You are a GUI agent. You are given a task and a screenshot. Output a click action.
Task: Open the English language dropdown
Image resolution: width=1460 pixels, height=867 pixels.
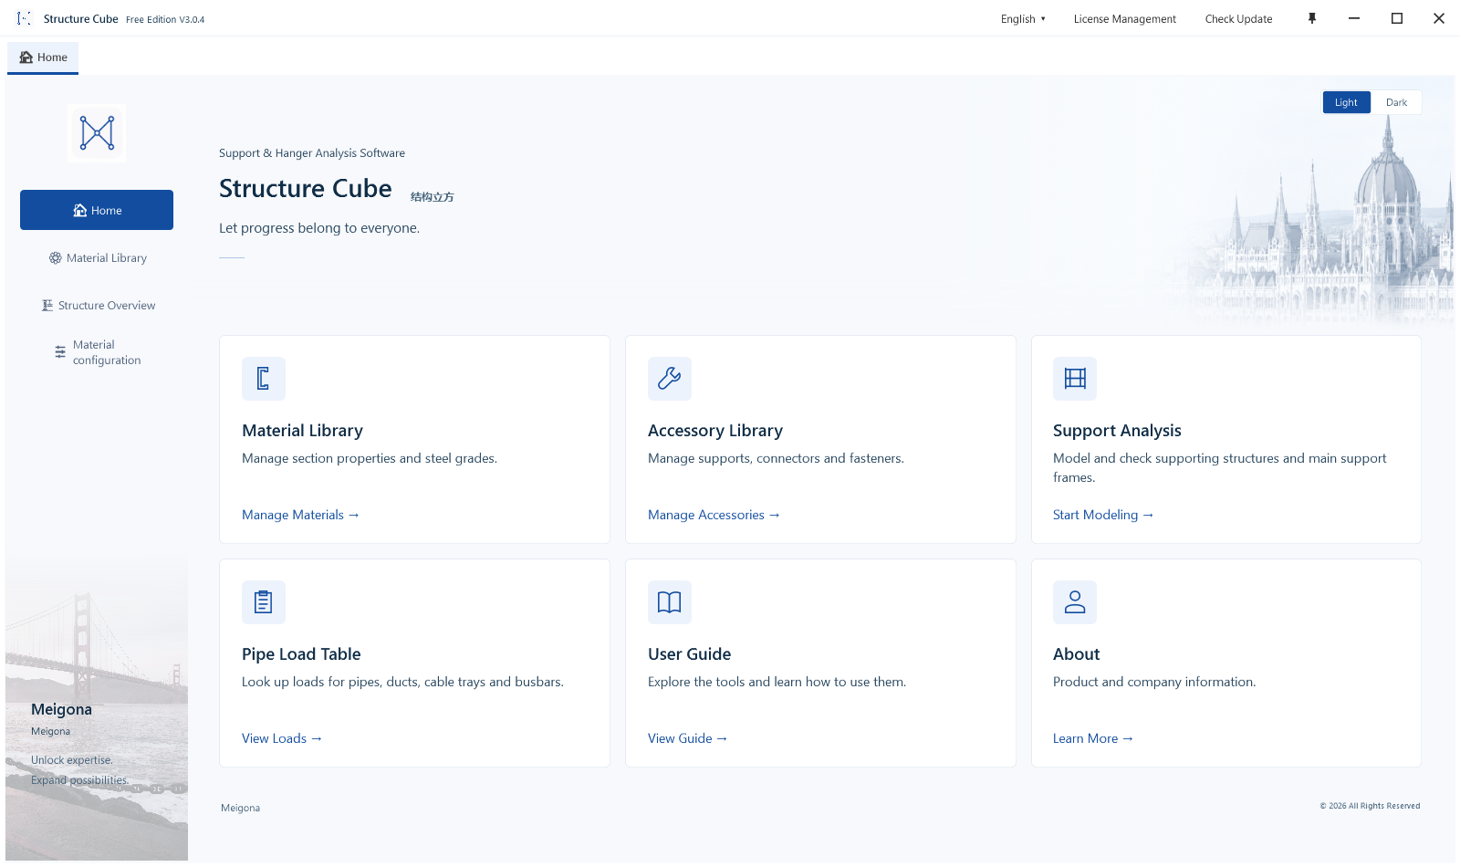coord(1023,19)
